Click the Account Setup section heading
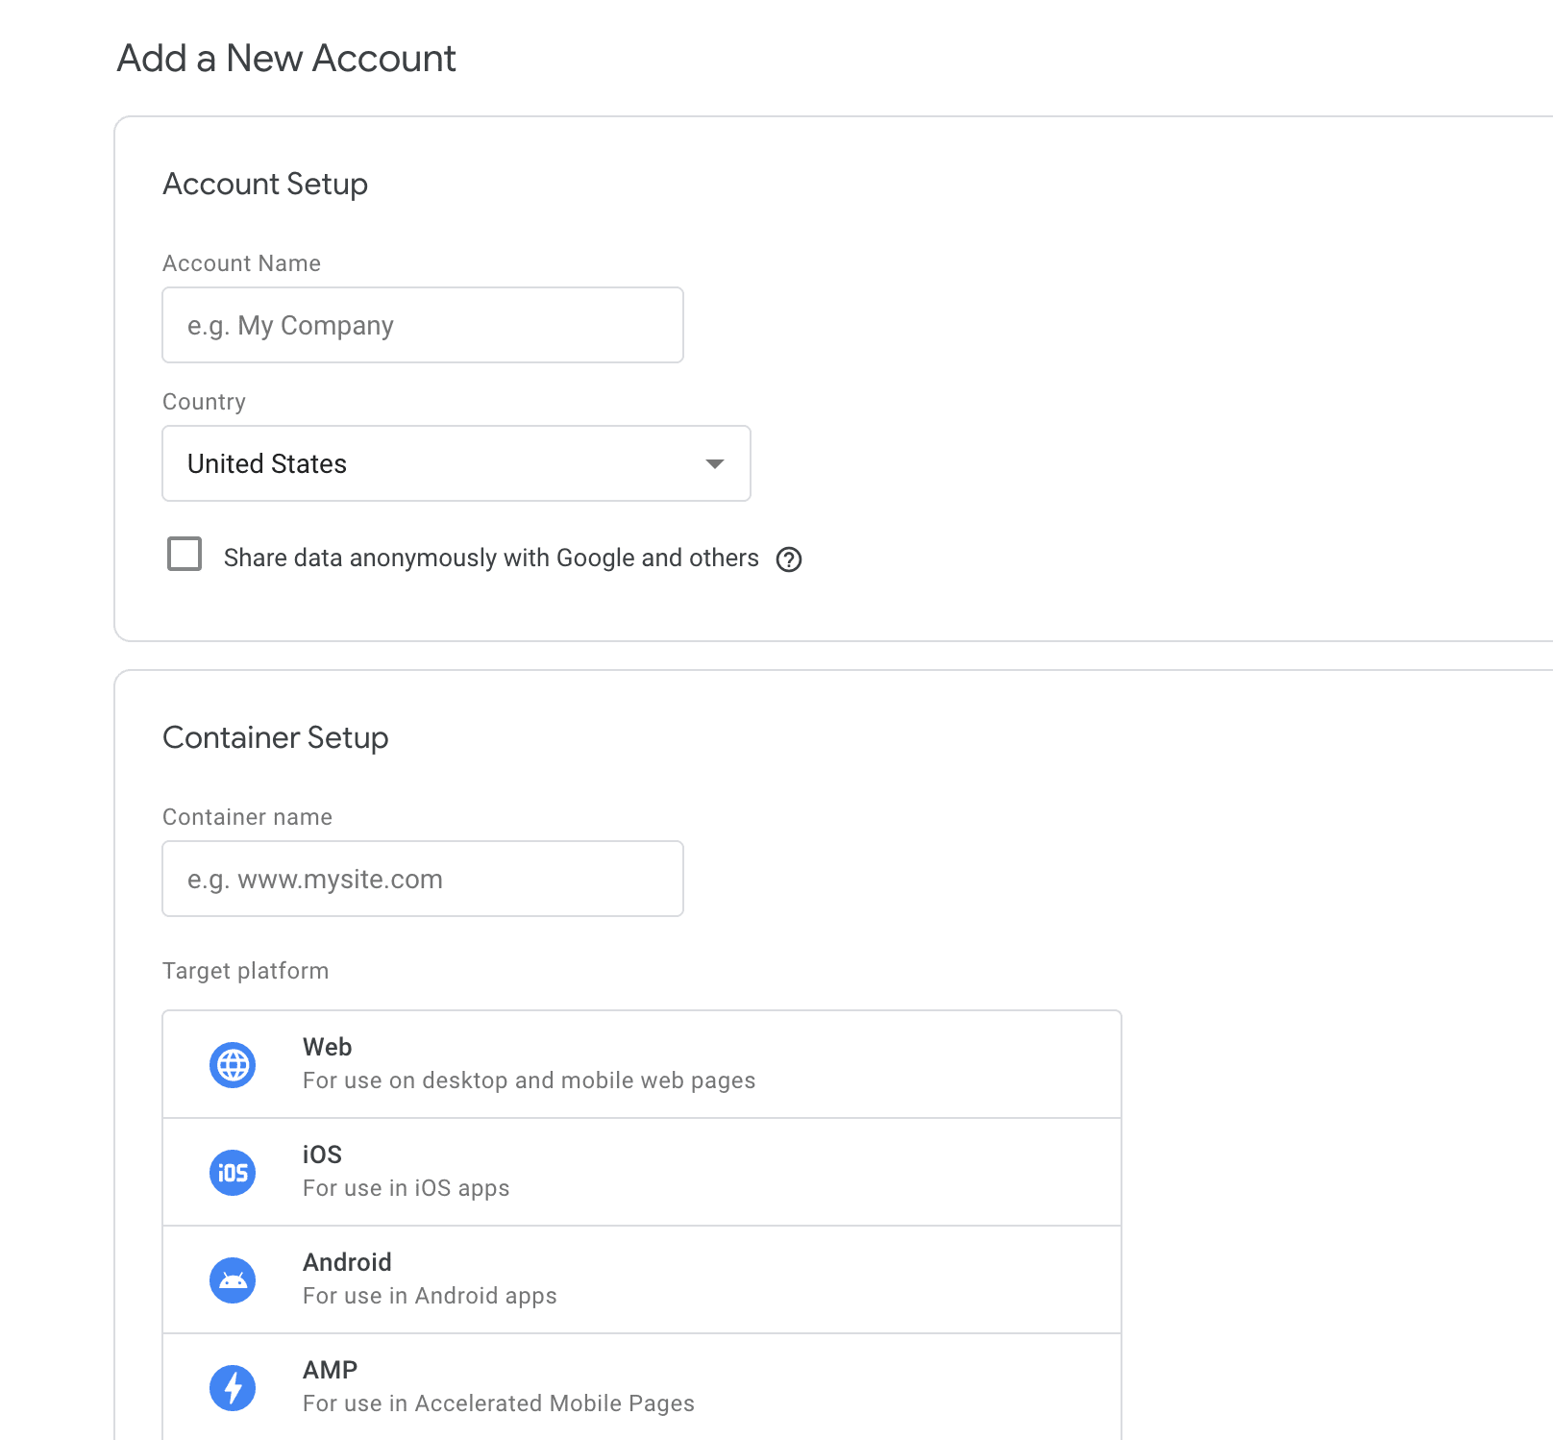The height and width of the screenshot is (1440, 1553). pyautogui.click(x=265, y=184)
